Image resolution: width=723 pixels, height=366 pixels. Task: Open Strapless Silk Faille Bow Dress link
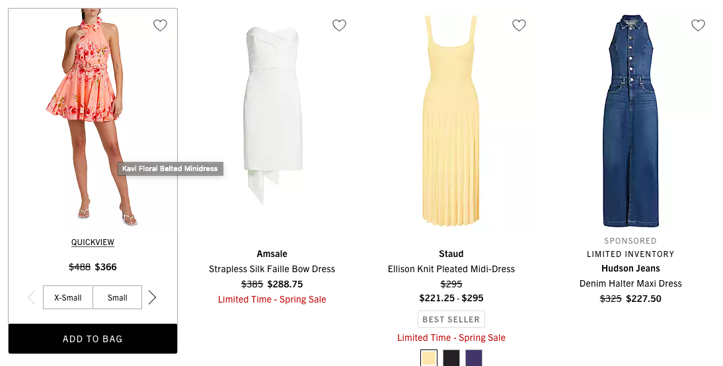point(272,269)
